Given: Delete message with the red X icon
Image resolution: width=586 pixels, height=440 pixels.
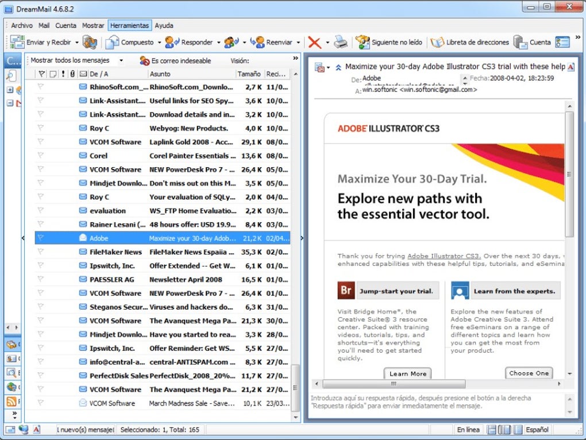Looking at the screenshot, I should tap(314, 42).
